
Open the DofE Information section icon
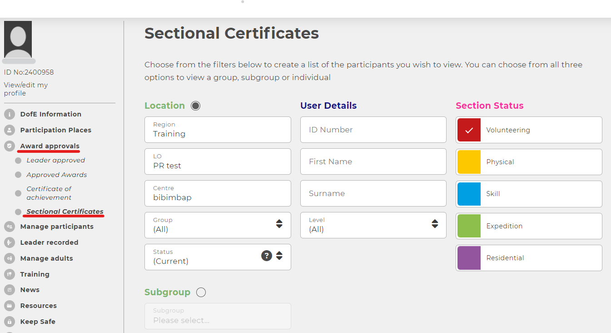tap(10, 114)
